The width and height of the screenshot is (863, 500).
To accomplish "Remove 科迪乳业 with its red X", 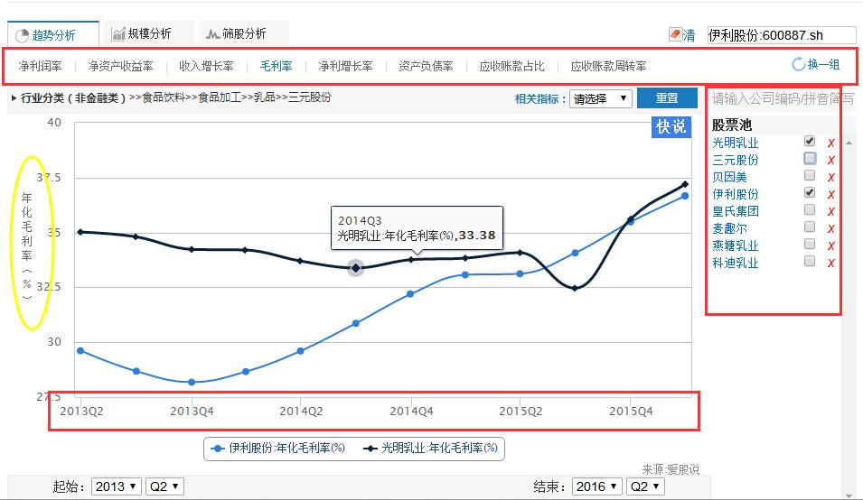I will [831, 264].
